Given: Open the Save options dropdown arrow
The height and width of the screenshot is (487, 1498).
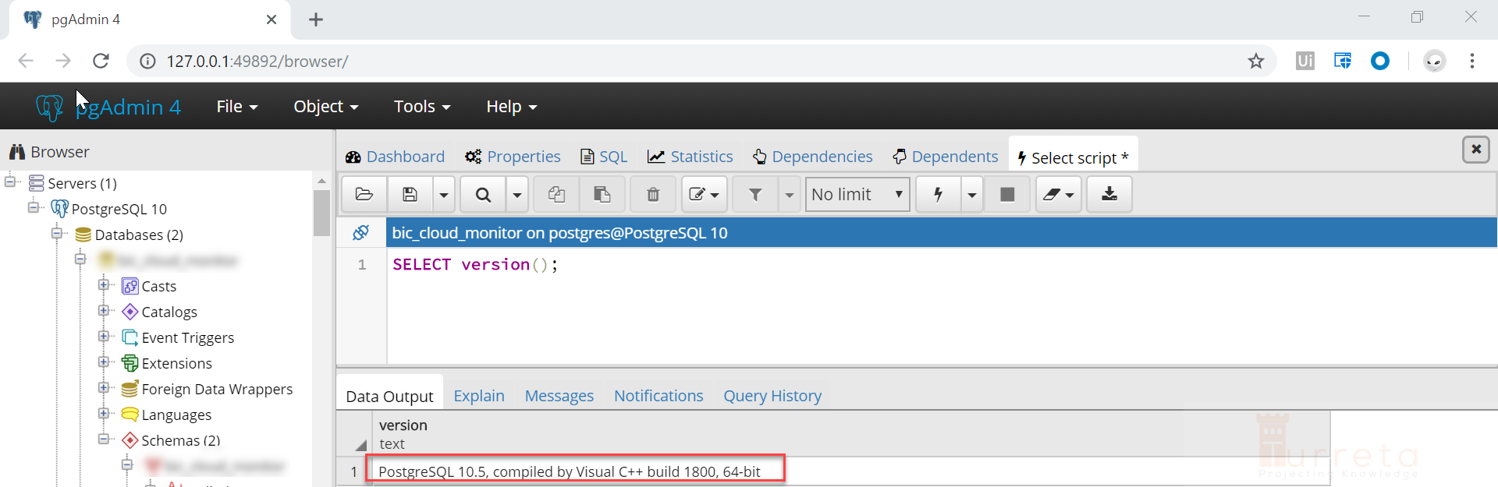Looking at the screenshot, I should point(443,194).
